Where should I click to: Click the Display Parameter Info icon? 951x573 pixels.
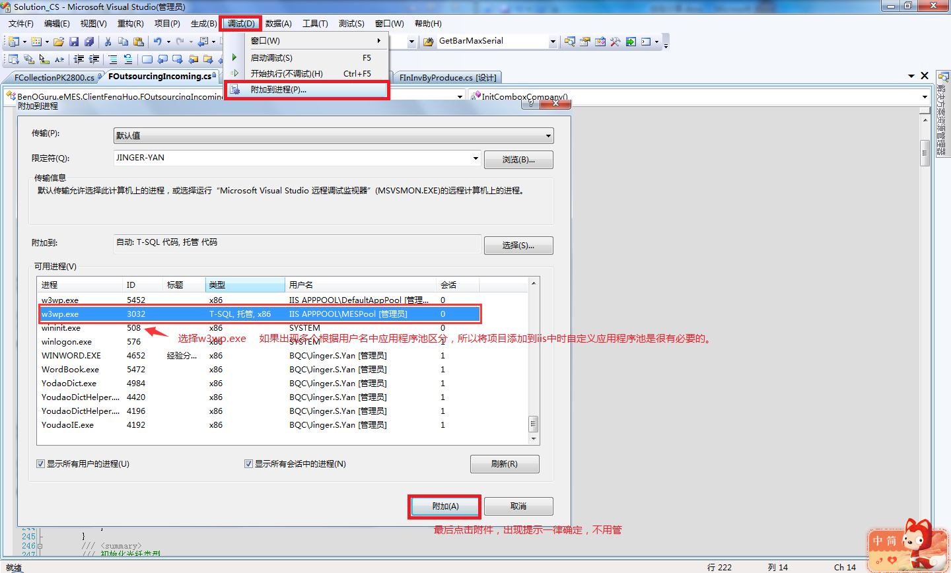click(29, 59)
